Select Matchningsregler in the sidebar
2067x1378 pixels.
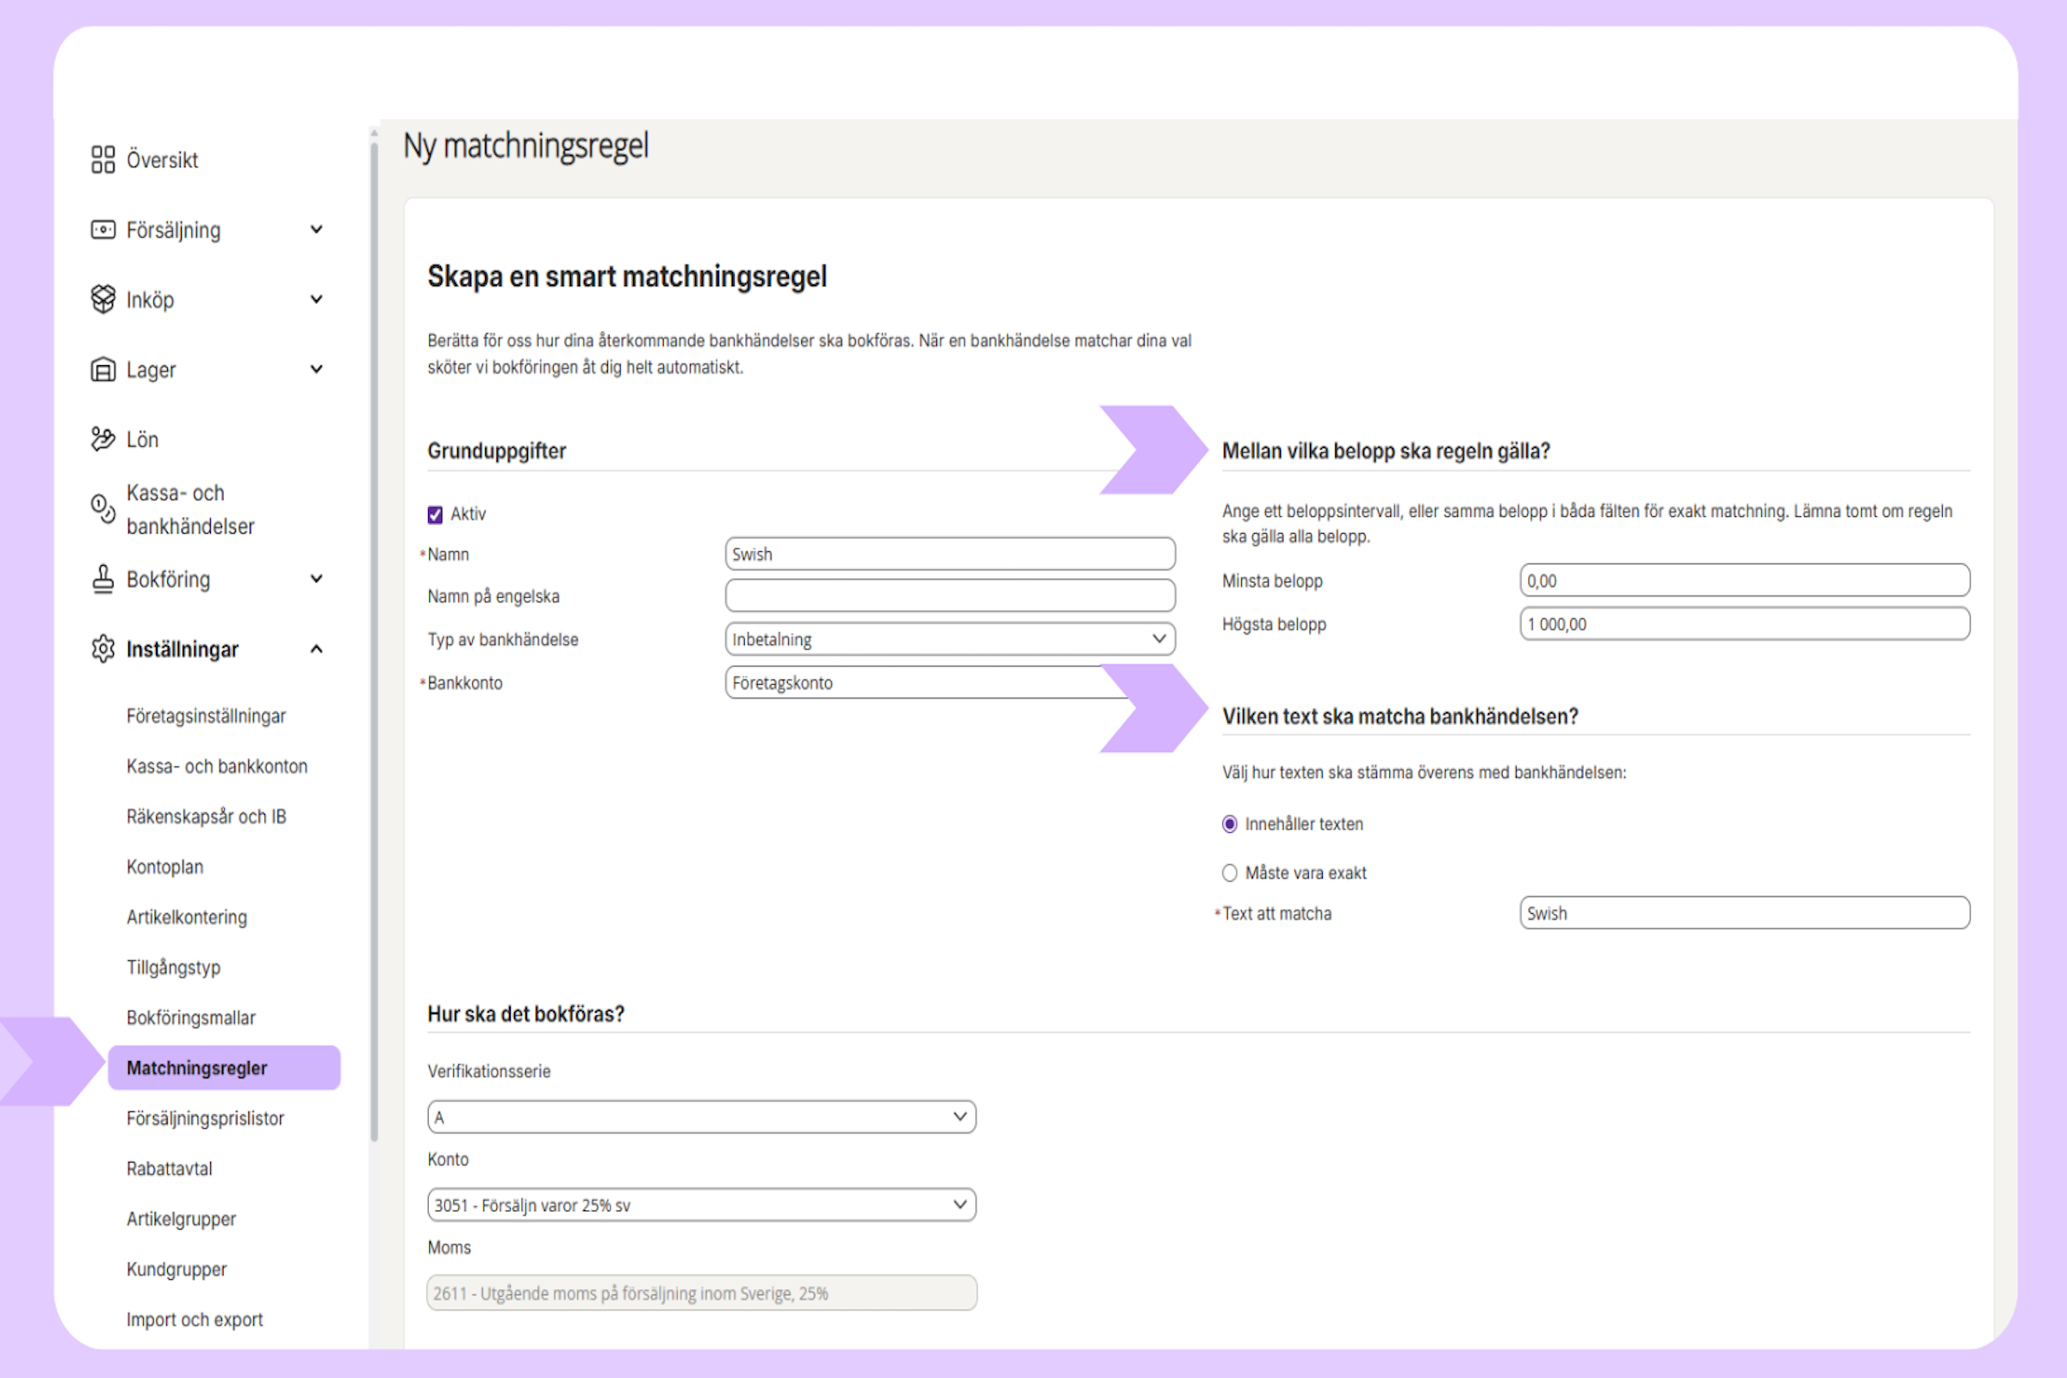(223, 1068)
